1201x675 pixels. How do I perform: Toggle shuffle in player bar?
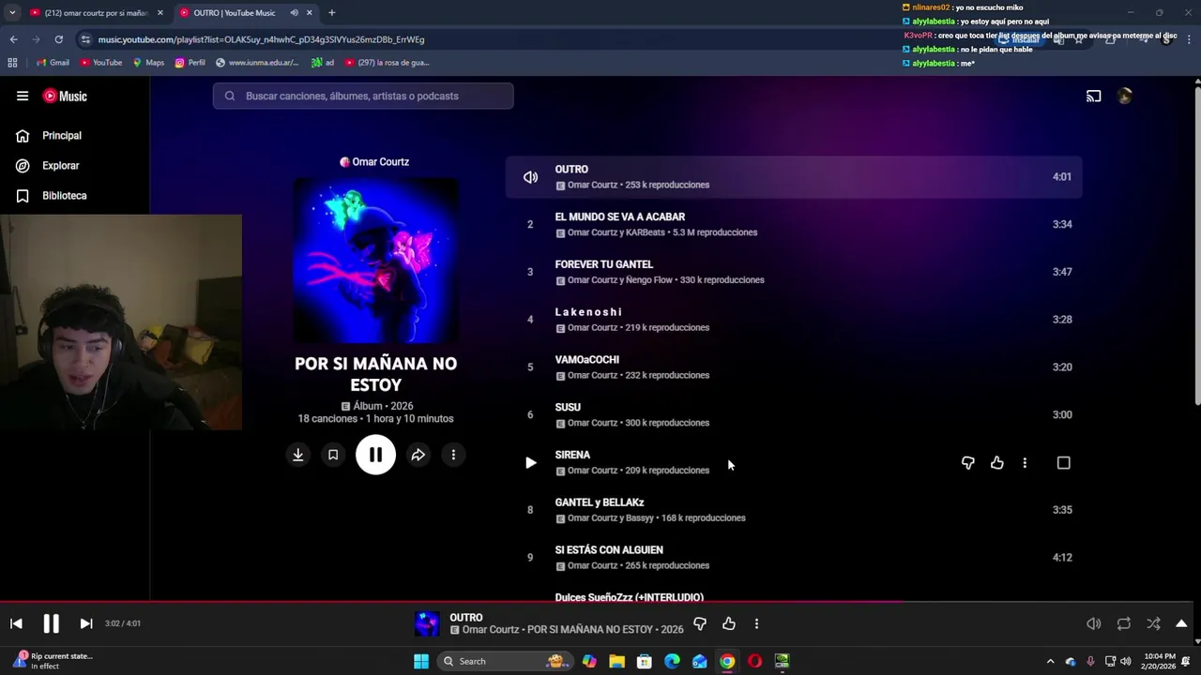click(1153, 623)
